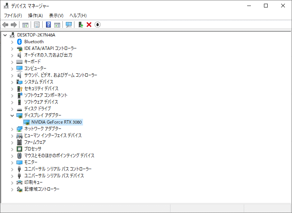
Task: Select the ネットワーク アダプター label
Action: [x=43, y=128]
